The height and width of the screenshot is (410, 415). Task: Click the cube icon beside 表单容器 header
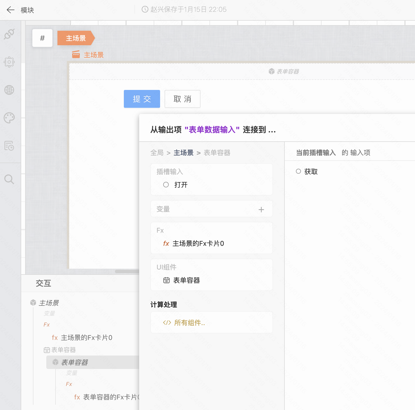(x=272, y=71)
